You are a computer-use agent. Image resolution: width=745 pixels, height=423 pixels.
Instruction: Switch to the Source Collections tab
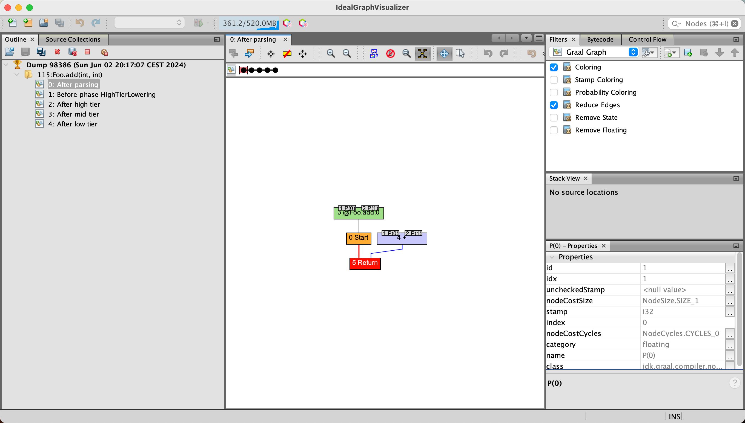click(x=73, y=39)
